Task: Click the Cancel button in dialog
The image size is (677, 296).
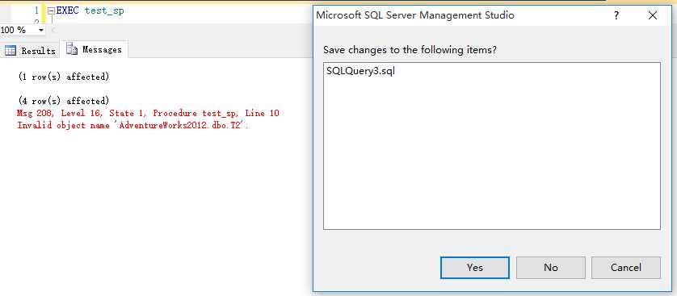Action: coord(625,268)
